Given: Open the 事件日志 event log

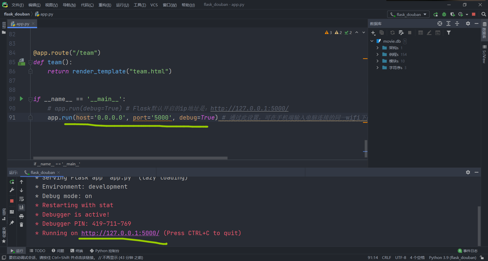Looking at the screenshot, I should [x=468, y=251].
